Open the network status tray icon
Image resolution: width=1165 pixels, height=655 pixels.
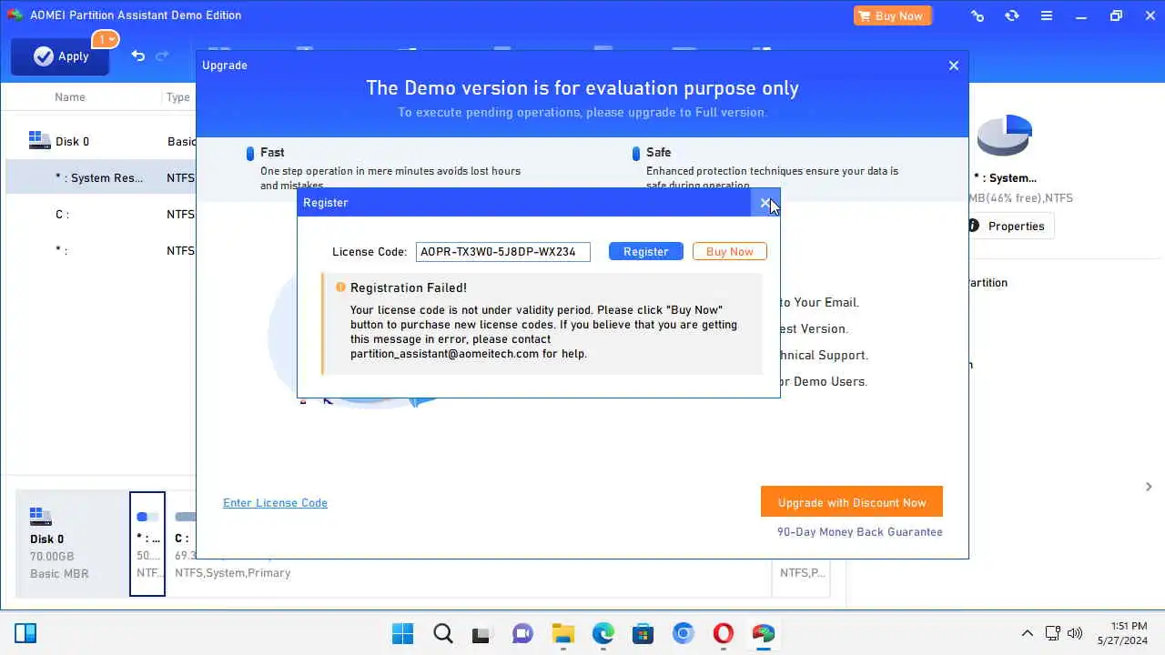1053,633
